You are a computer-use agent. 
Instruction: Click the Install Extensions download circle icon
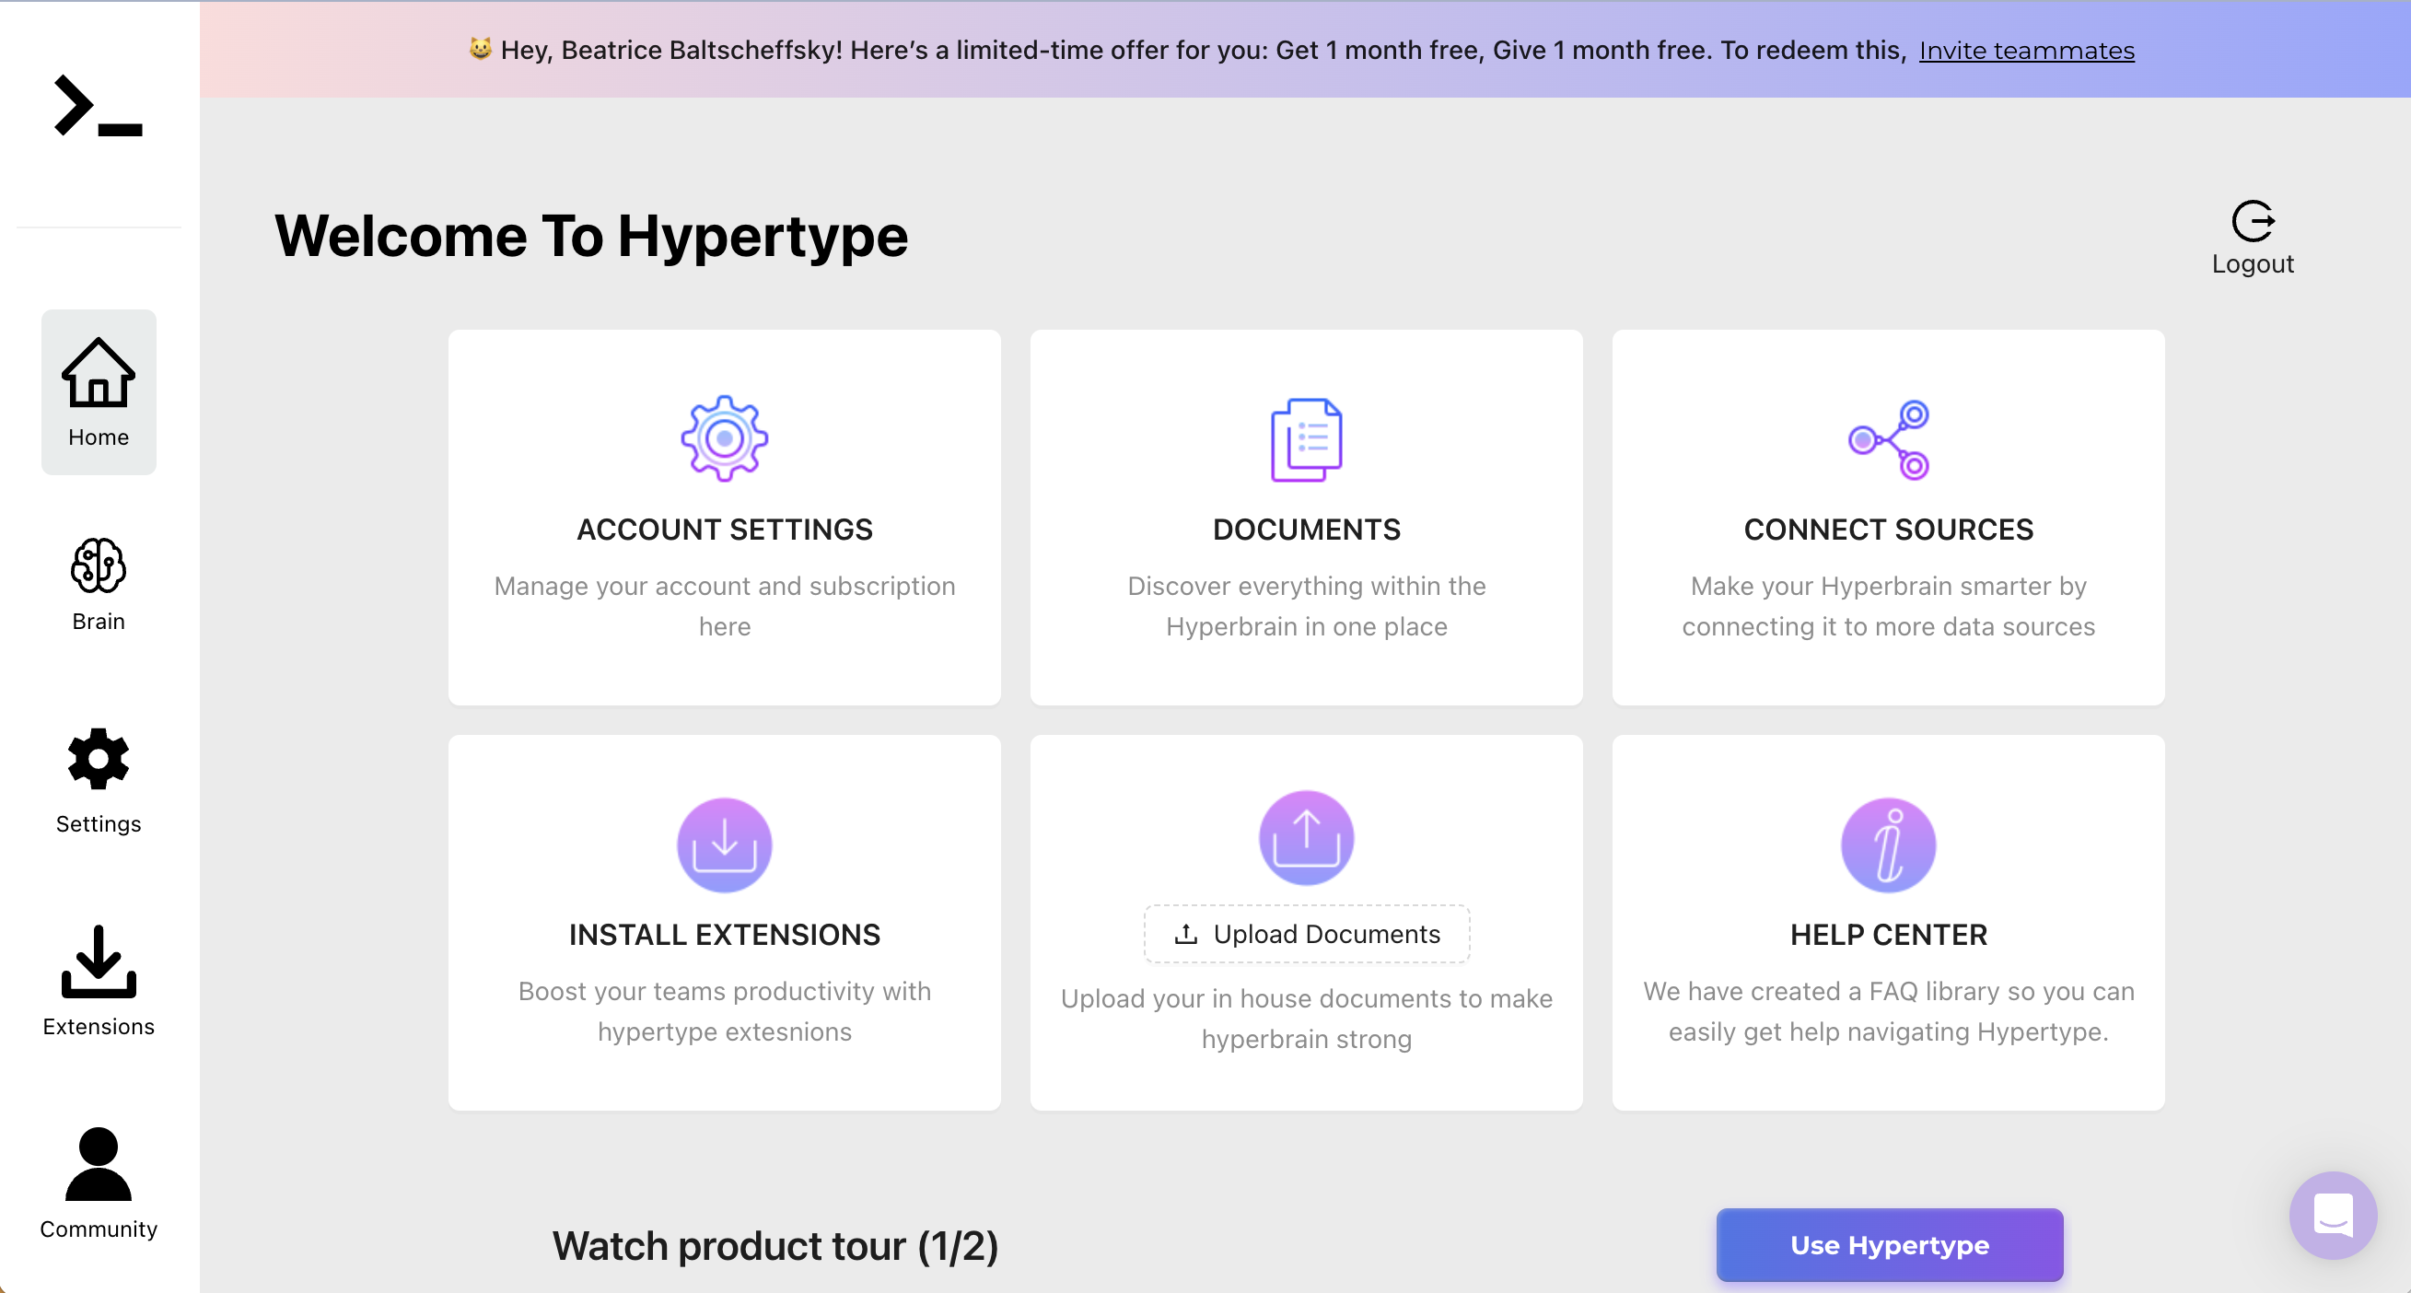[725, 845]
